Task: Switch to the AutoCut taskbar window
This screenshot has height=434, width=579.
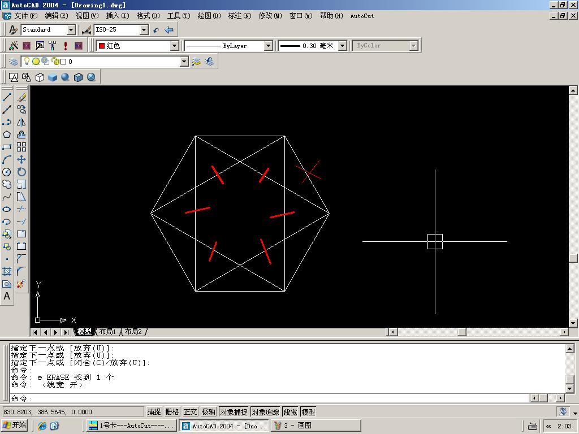Action: point(131,426)
